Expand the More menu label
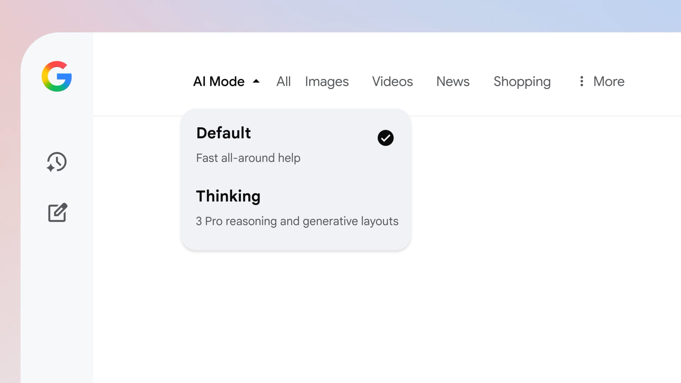This screenshot has width=681, height=383. tap(609, 82)
